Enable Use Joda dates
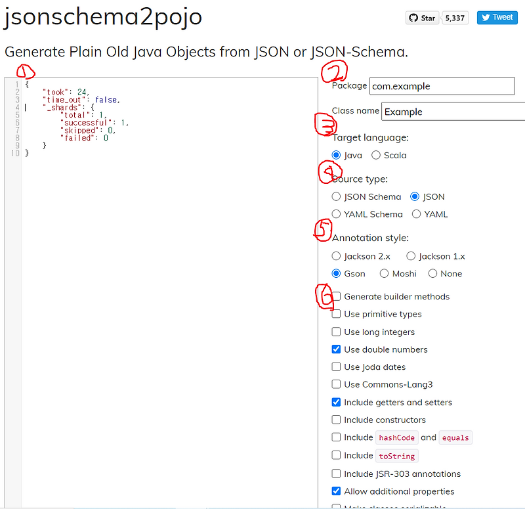 (x=336, y=367)
